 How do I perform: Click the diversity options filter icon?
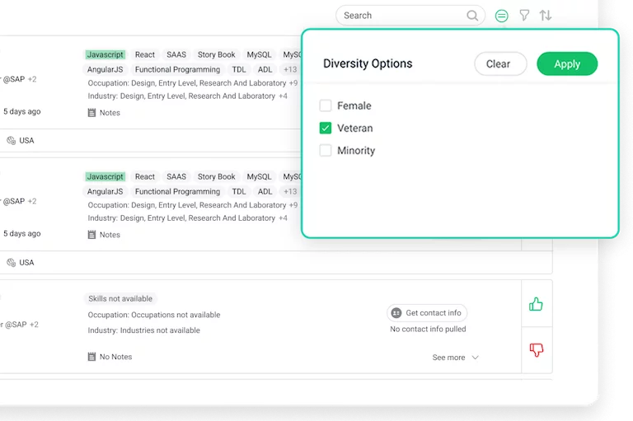click(501, 16)
